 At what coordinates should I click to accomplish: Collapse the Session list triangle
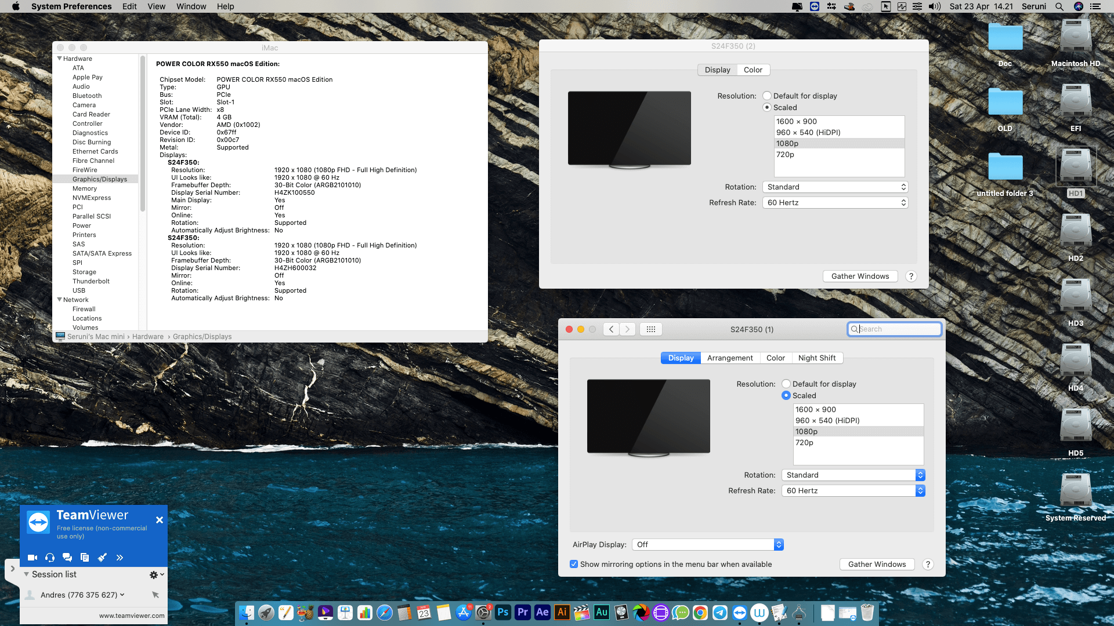26,574
